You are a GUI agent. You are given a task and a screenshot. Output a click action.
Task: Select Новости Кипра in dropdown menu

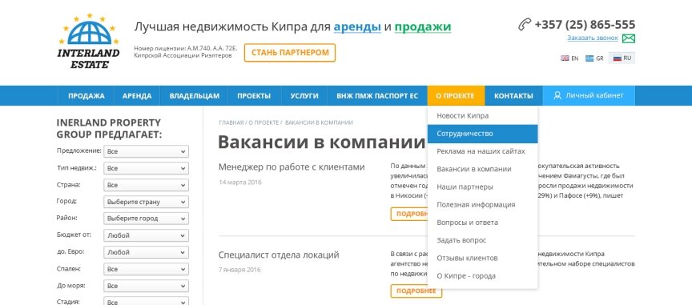click(482, 115)
